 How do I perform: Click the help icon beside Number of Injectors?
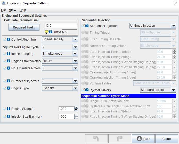coord(9,81)
